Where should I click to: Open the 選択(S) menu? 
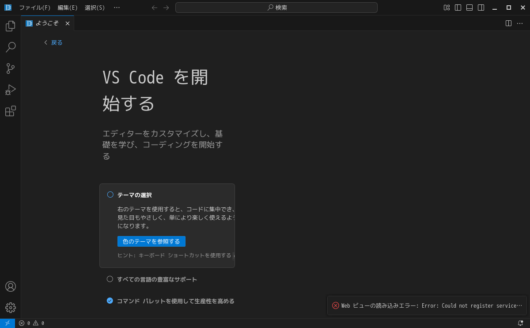coord(95,8)
